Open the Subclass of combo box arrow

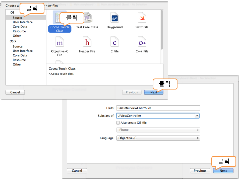click(x=197, y=116)
